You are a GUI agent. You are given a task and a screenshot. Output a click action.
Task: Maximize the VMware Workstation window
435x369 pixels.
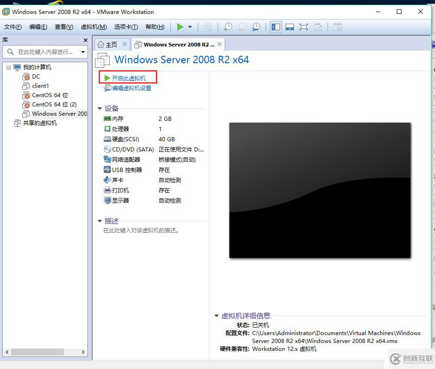pyautogui.click(x=399, y=12)
